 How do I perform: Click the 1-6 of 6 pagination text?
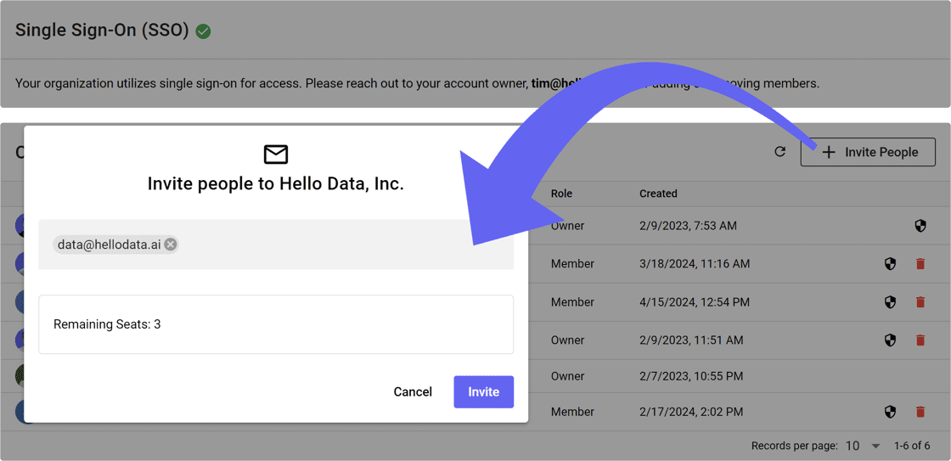(912, 446)
